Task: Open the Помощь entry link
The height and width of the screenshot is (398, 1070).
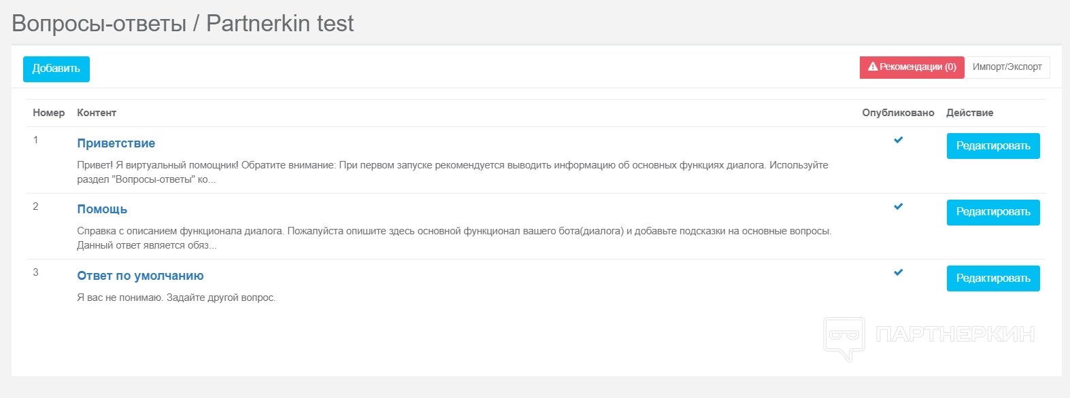Action: [x=102, y=209]
